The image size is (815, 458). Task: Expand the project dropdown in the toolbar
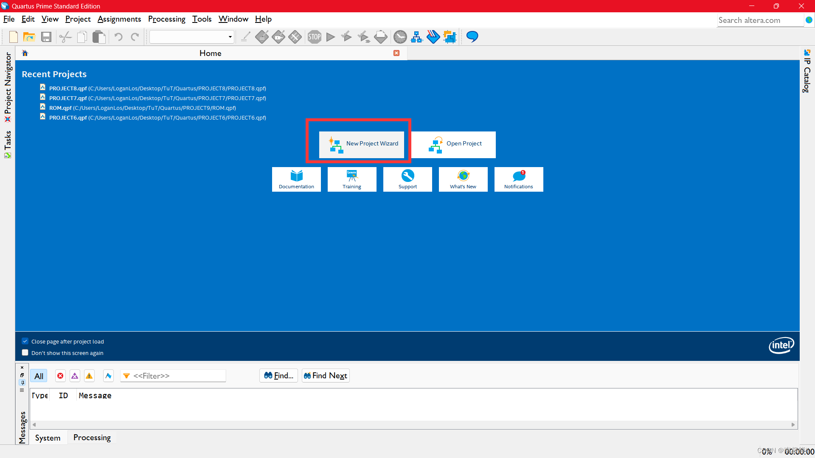click(230, 37)
